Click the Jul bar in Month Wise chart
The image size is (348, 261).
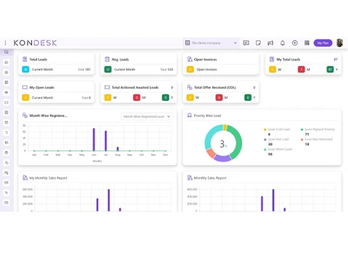pos(106,141)
